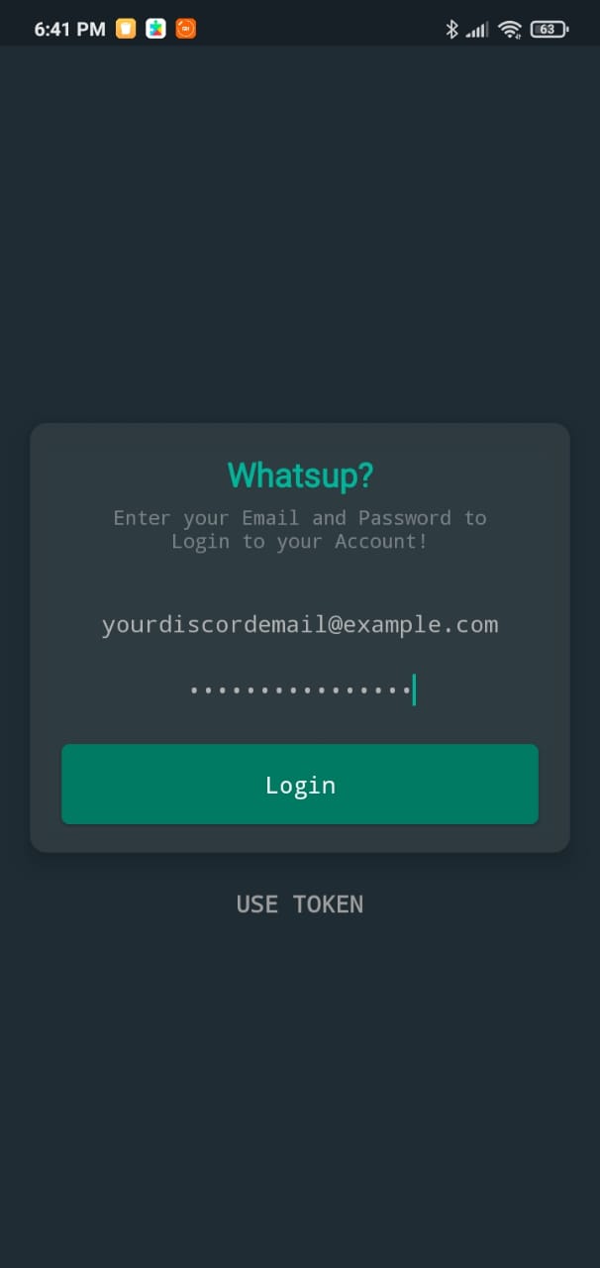Tap the Bluetooth status icon

451,29
